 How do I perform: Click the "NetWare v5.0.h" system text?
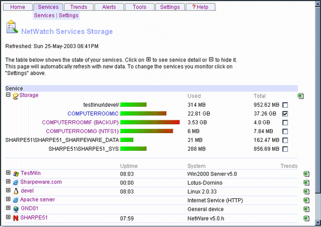pyautogui.click(x=206, y=218)
